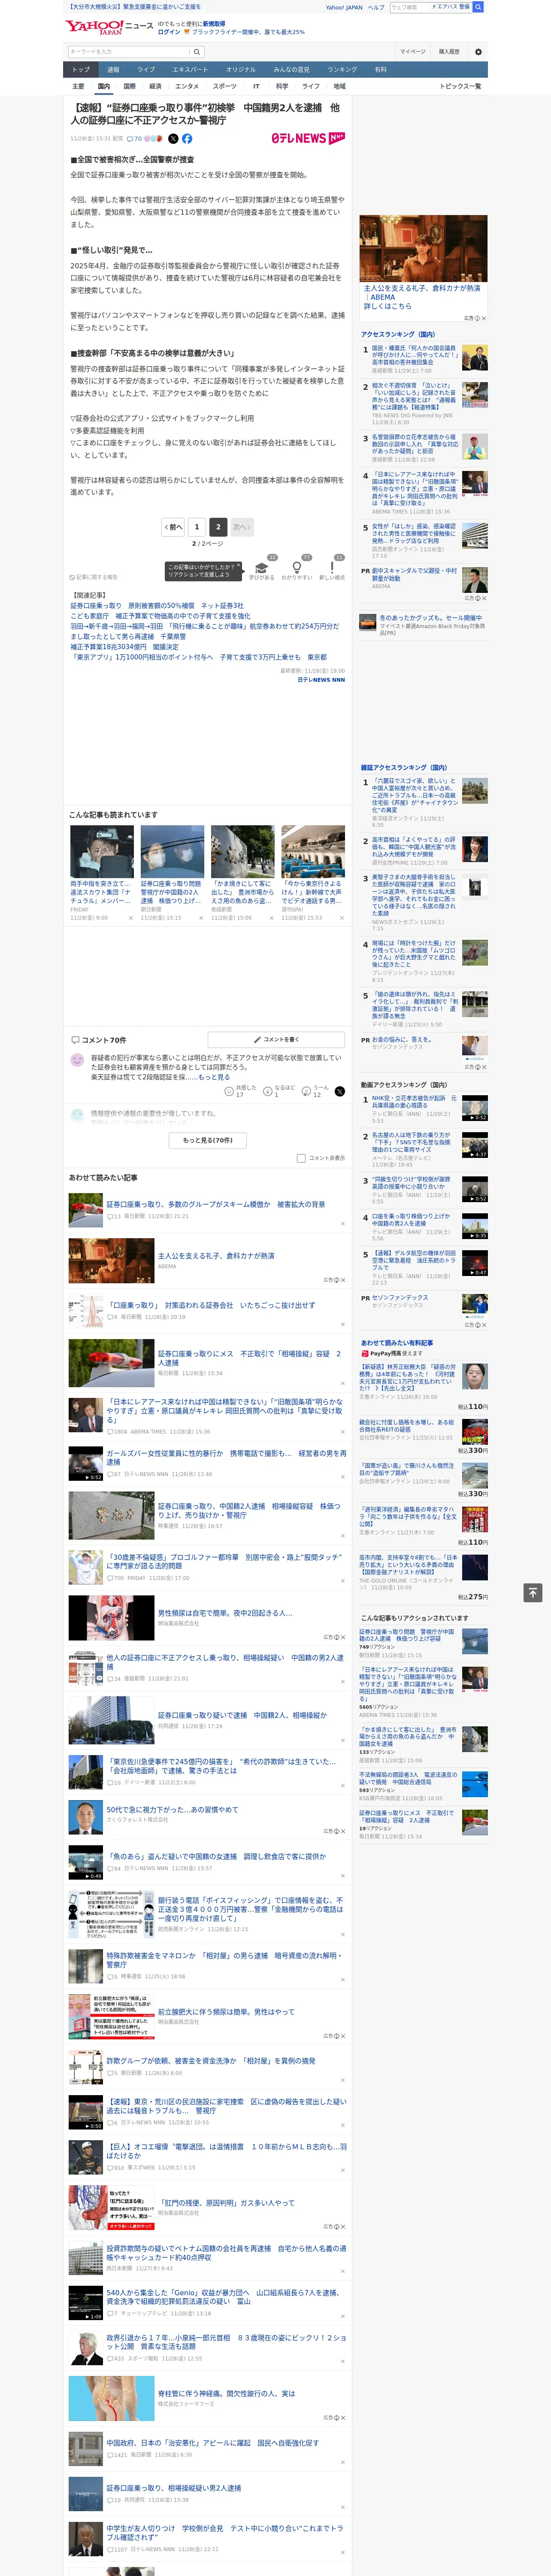Viewport: 551px width, 2576px height.
Task: Expand comment with もっと見る link
Action: click(214, 1077)
